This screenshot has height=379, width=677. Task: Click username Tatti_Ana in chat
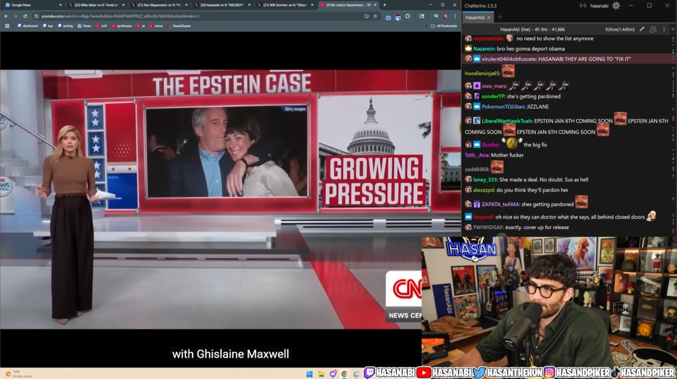click(x=477, y=155)
